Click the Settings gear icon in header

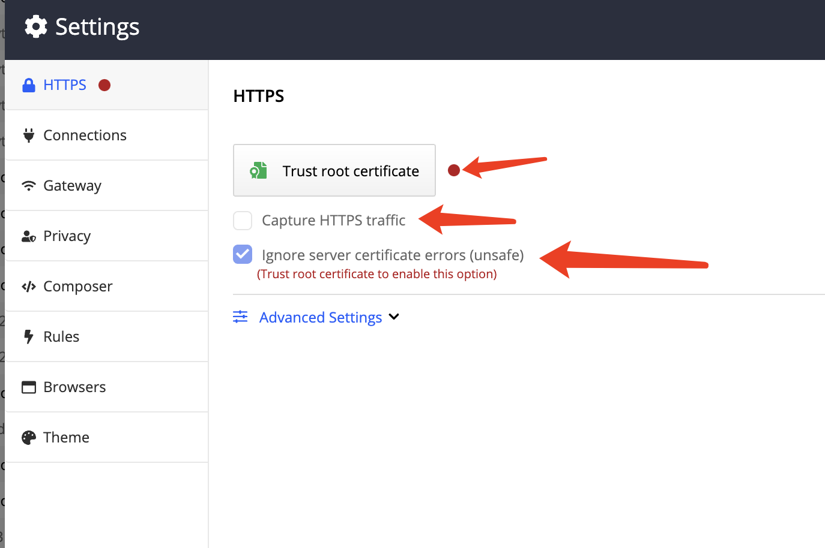tap(36, 26)
